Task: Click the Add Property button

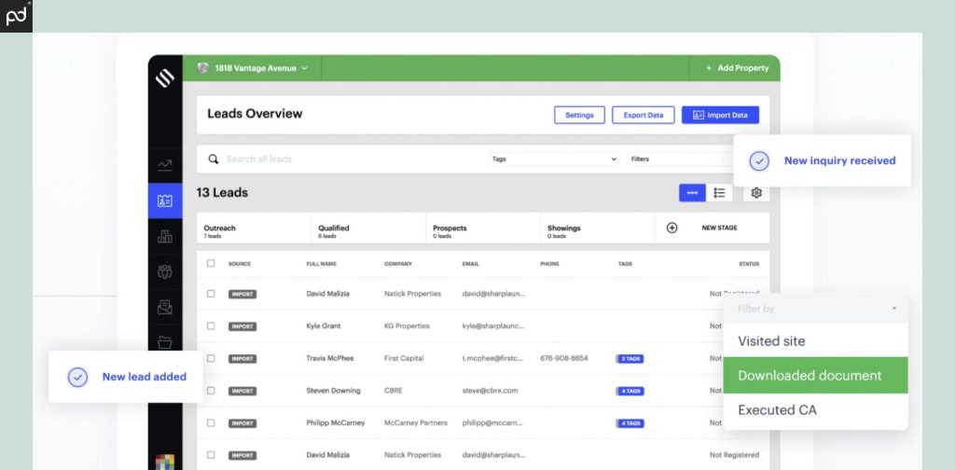Action: 737,68
